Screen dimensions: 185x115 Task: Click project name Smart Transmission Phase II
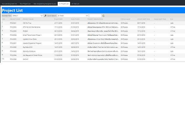pyautogui.click(x=32, y=35)
